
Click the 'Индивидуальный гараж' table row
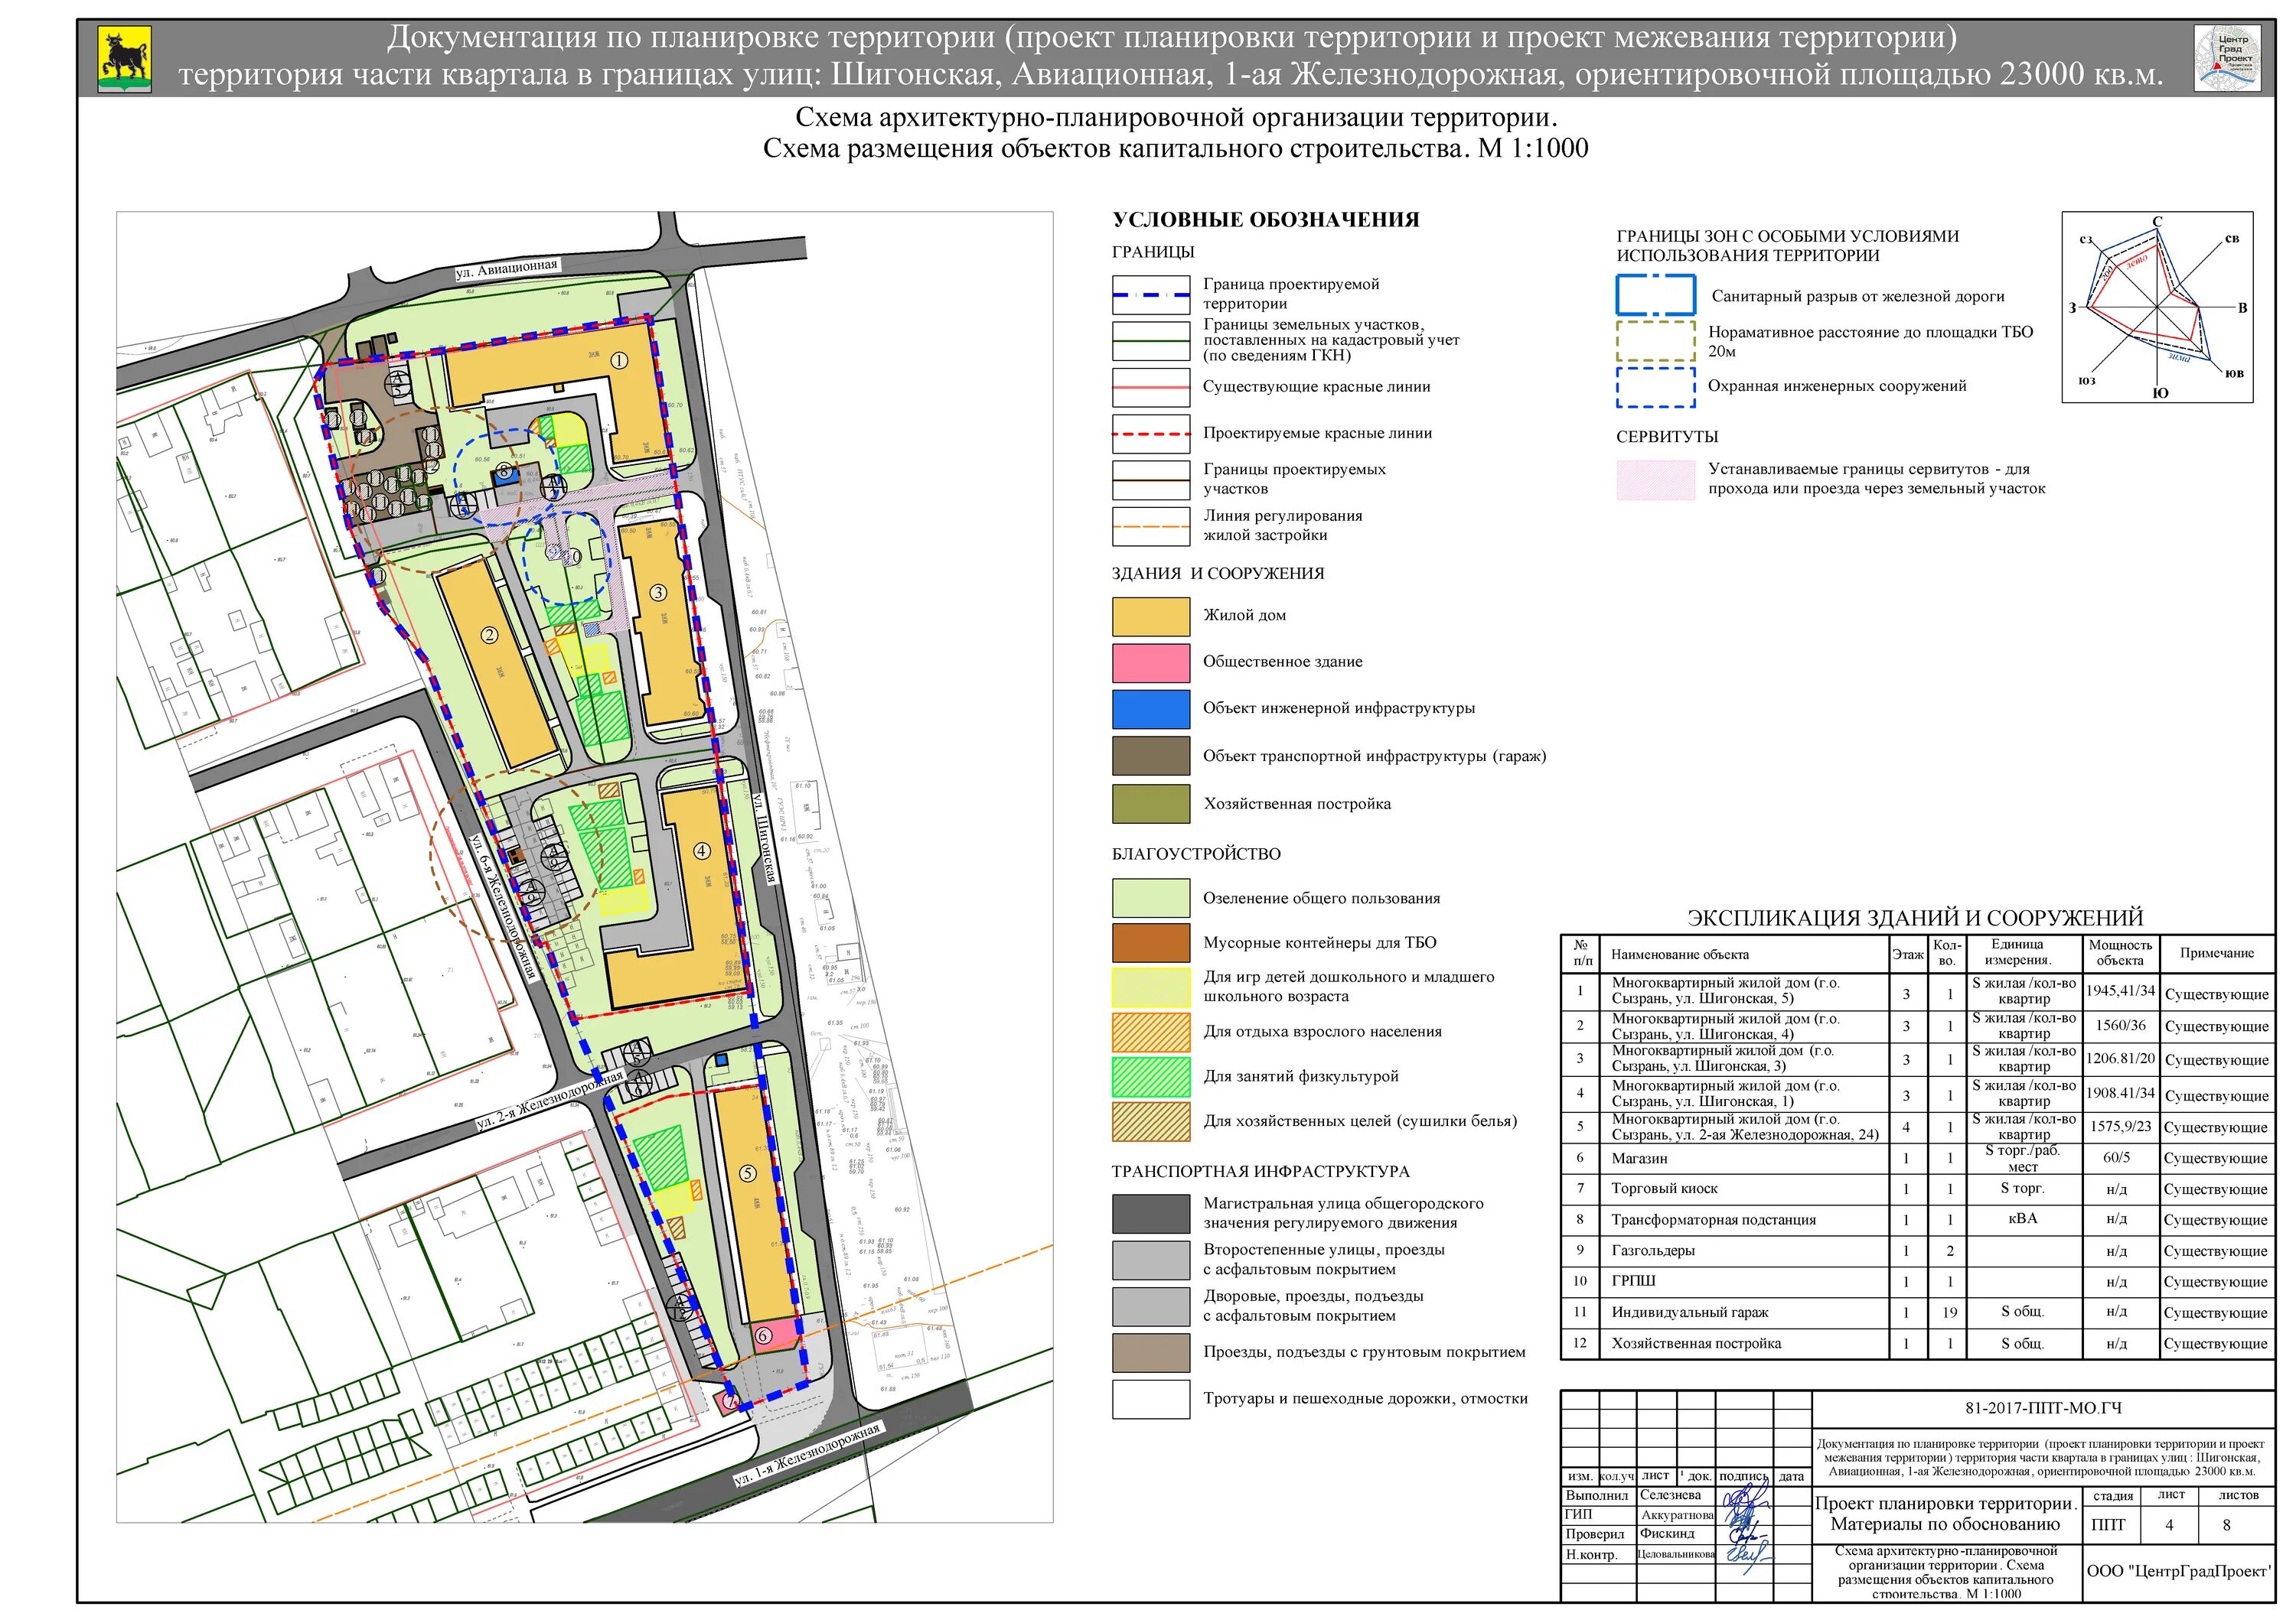tap(1689, 1312)
